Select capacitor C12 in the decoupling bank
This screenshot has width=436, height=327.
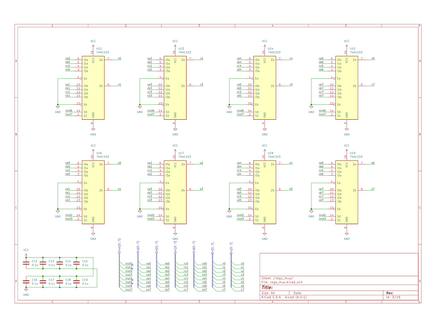point(26,262)
